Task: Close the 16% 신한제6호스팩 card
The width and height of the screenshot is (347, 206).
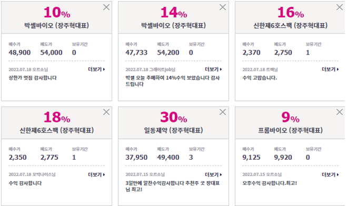Action: coord(340,7)
